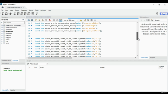Open the Server menu
The width and height of the screenshot is (168, 94).
[x=31, y=10]
